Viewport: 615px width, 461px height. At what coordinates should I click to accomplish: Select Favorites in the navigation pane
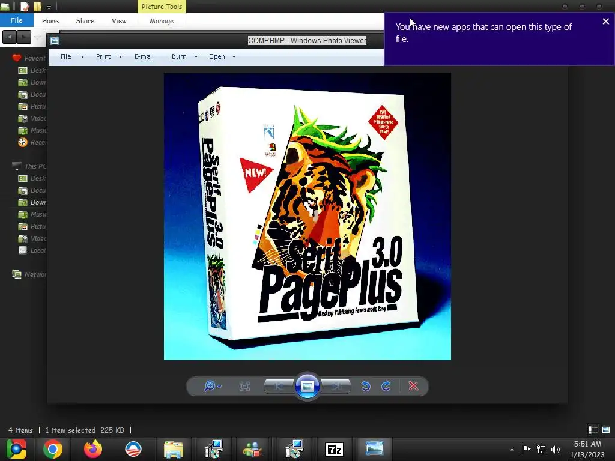(x=29, y=58)
